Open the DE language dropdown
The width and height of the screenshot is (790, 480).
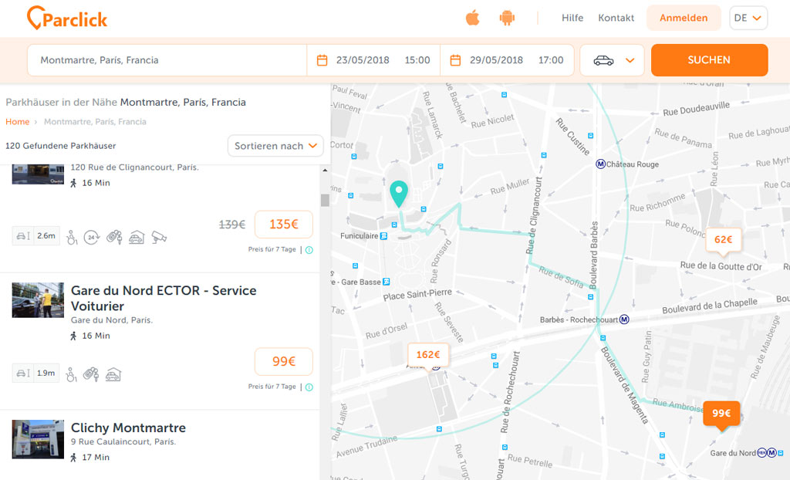pyautogui.click(x=748, y=19)
